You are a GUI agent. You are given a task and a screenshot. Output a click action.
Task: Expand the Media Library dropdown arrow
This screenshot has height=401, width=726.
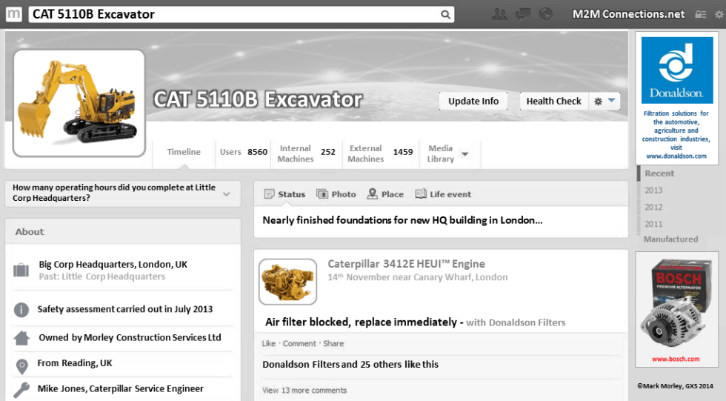point(464,154)
